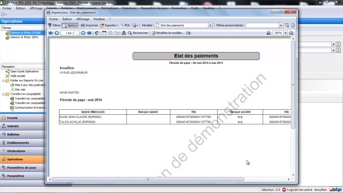The width and height of the screenshot is (343, 193).
Task: Go to previous page of preview
Action: 57,33
